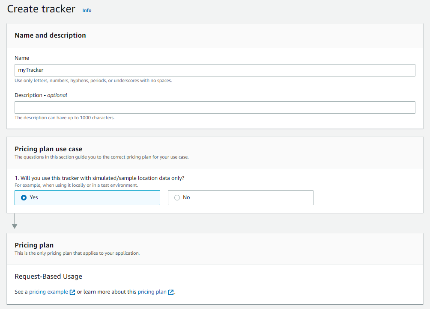Screen dimensions: 430x309
Task: Click the external link icon beside pricing plan
Action: pyautogui.click(x=171, y=291)
